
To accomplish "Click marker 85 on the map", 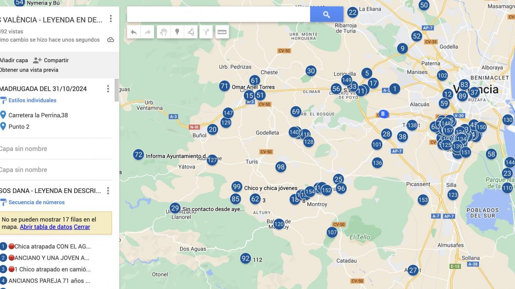I will pyautogui.click(x=235, y=199).
